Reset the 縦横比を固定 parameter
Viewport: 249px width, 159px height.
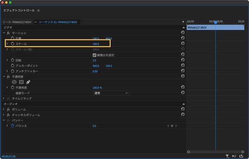point(183,54)
